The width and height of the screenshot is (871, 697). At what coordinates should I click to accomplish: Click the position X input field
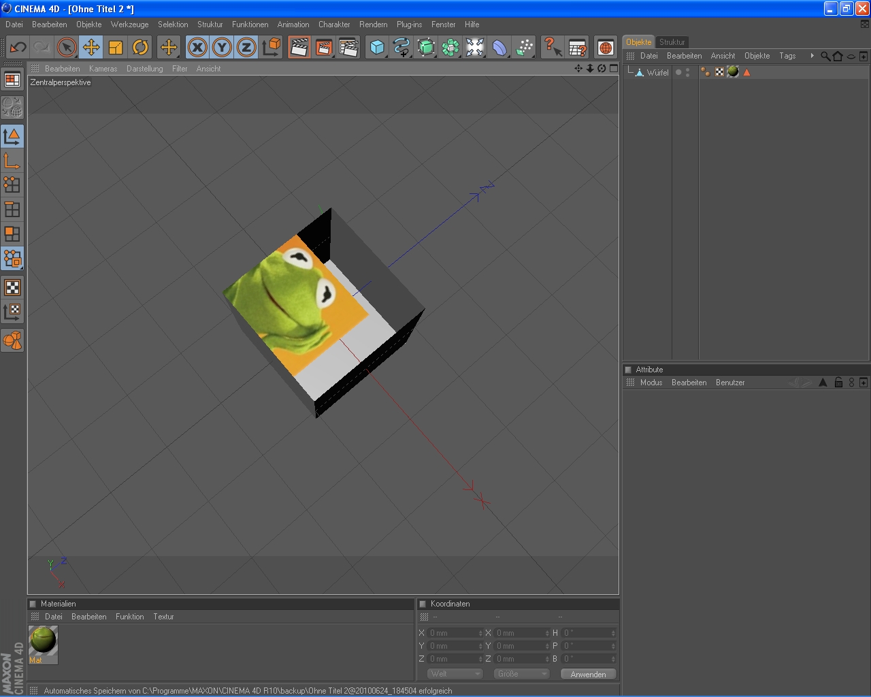pos(455,633)
